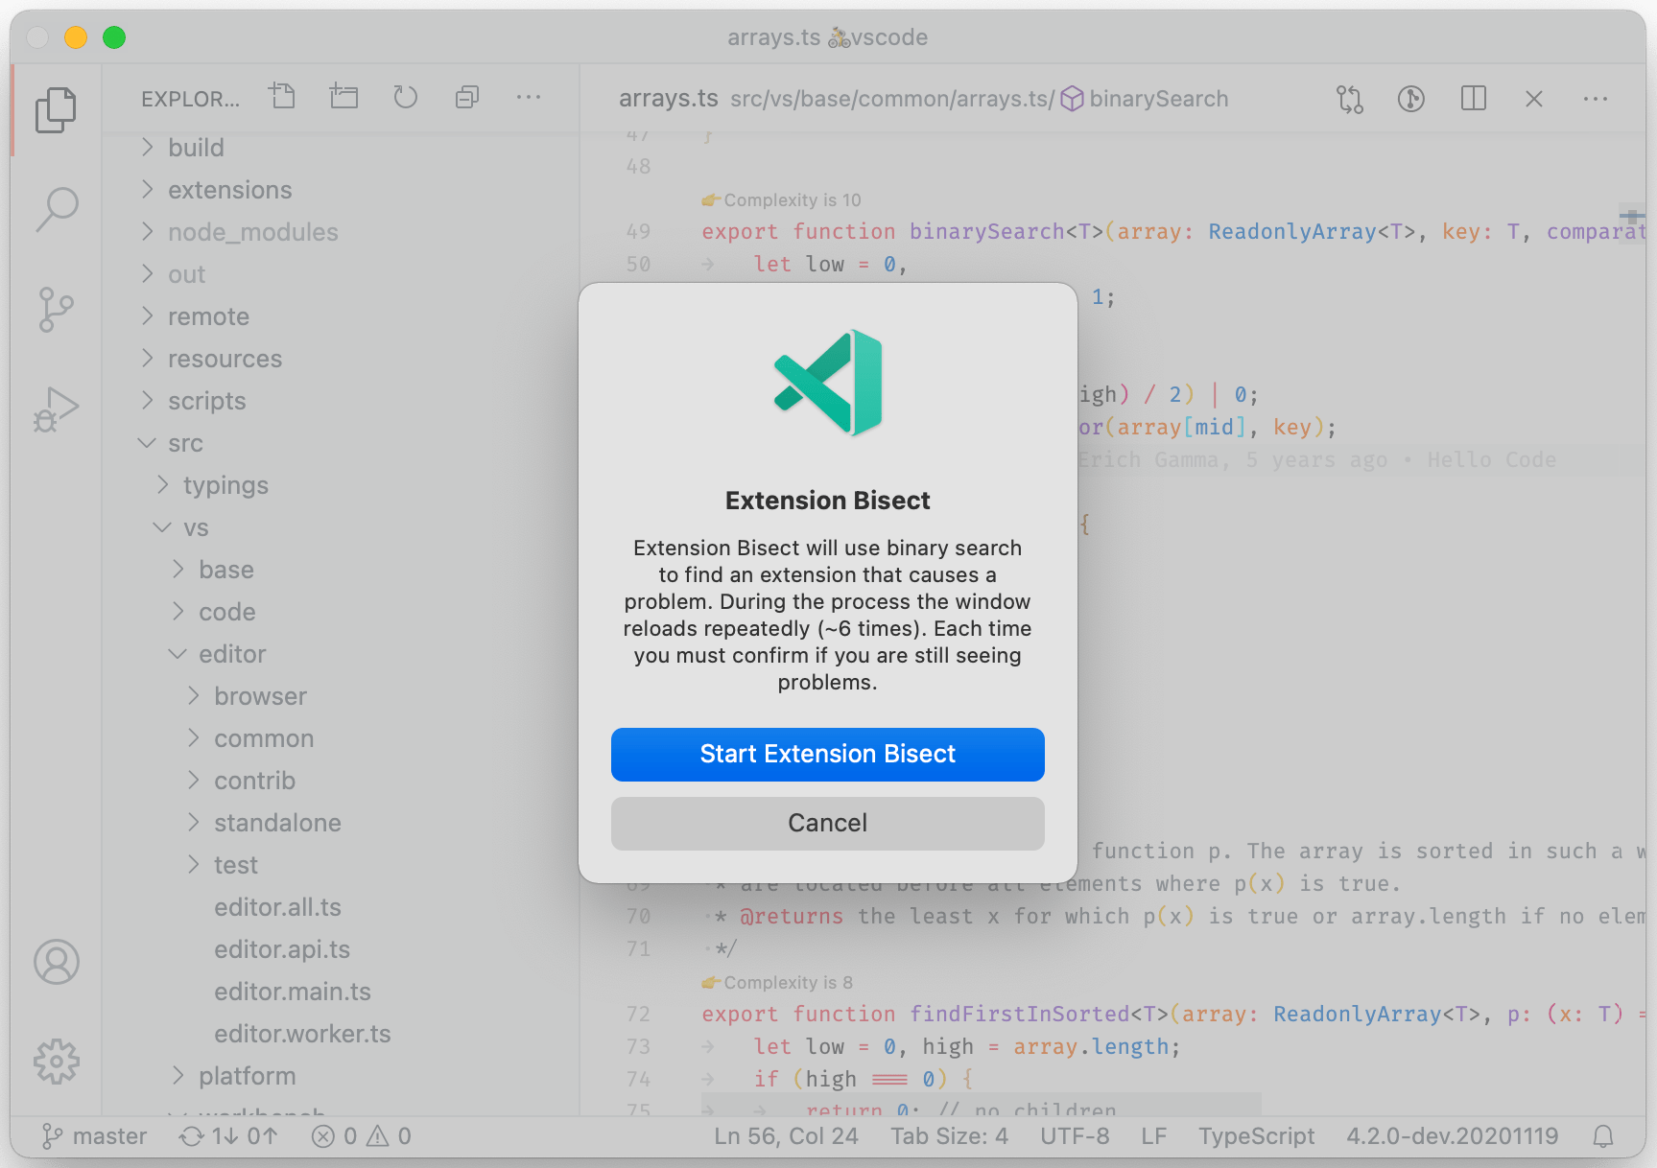Open Accounts icon in activity bar
This screenshot has height=1168, width=1657.
[57, 962]
